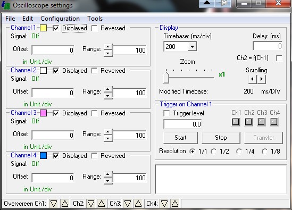Uncheck Channel 1 Displayed checkbox
The height and width of the screenshot is (210, 292).
pyautogui.click(x=56, y=28)
